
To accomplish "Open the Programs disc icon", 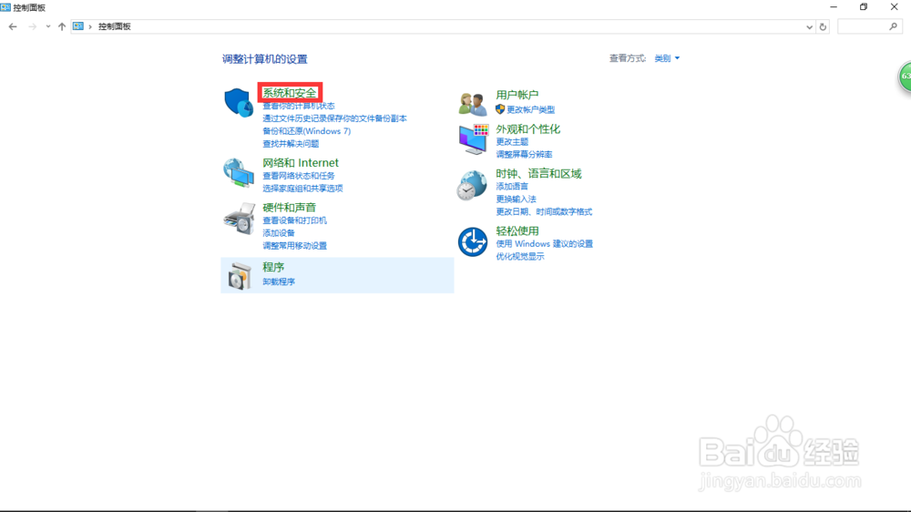I will 240,275.
